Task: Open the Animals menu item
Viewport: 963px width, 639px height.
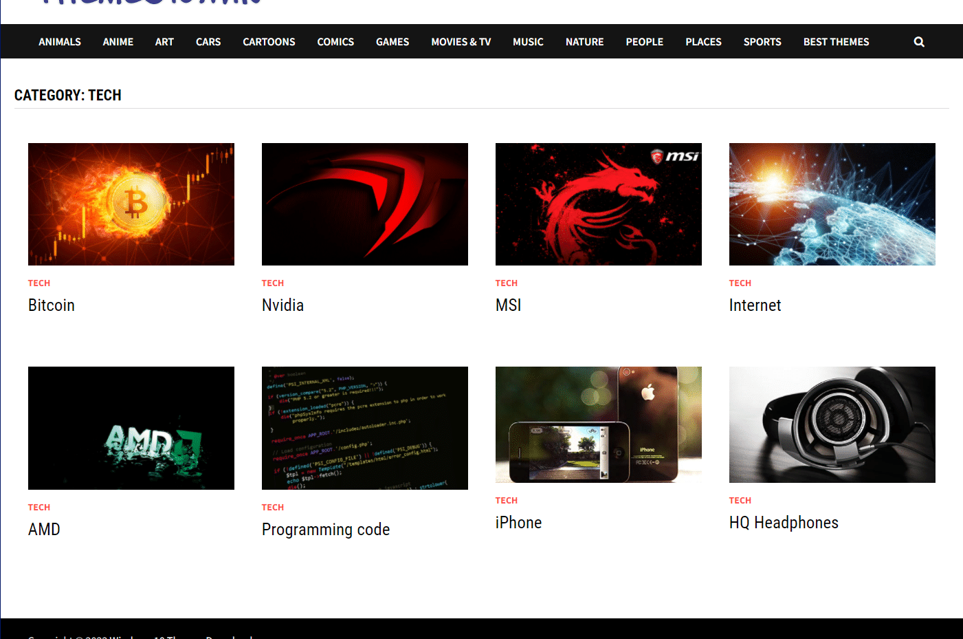Action: pyautogui.click(x=60, y=42)
